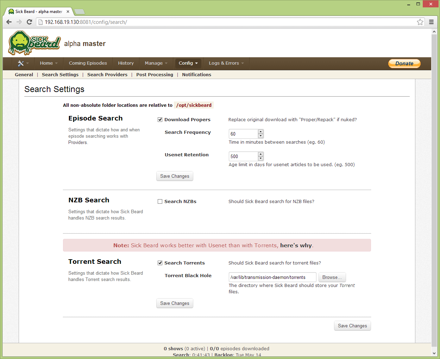Image resolution: width=440 pixels, height=359 pixels.
Task: Decrease Usenet Retention with down arrow
Action: (260, 158)
